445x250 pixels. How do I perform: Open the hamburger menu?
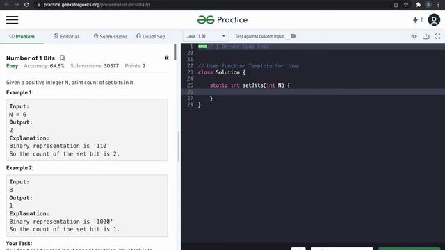point(13,20)
